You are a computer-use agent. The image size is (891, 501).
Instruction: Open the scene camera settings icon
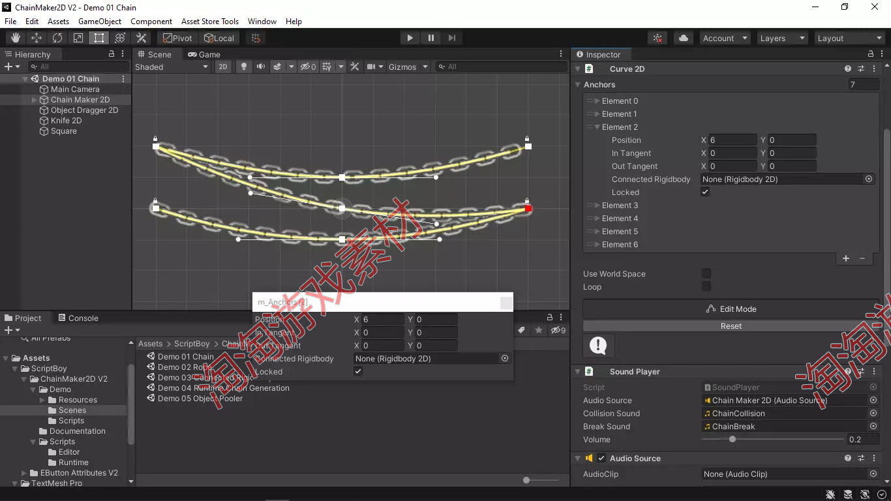point(370,67)
